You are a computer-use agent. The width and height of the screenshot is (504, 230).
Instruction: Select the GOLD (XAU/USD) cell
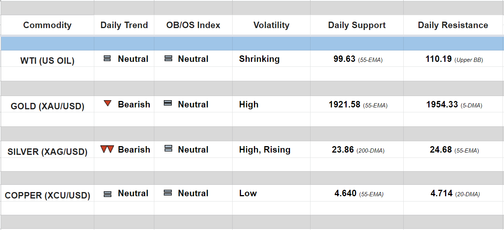(x=47, y=106)
